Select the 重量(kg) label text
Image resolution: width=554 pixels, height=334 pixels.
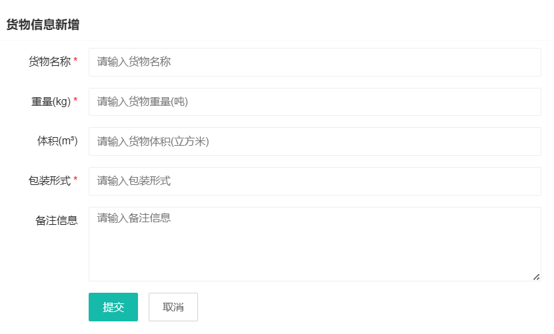pyautogui.click(x=51, y=102)
